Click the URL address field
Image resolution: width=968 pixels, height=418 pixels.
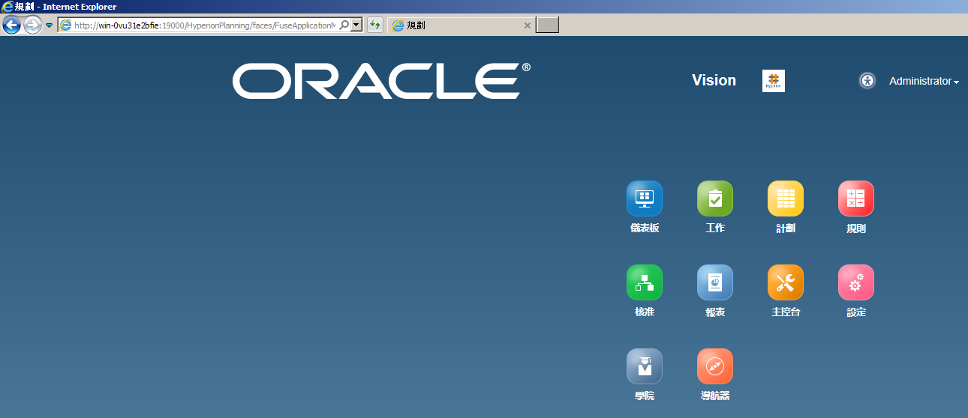pos(204,25)
